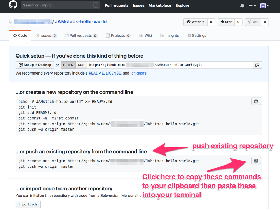The width and height of the screenshot is (280, 209).
Task: Click 'git push -u origin master' under create heading
Action: coord(46,129)
